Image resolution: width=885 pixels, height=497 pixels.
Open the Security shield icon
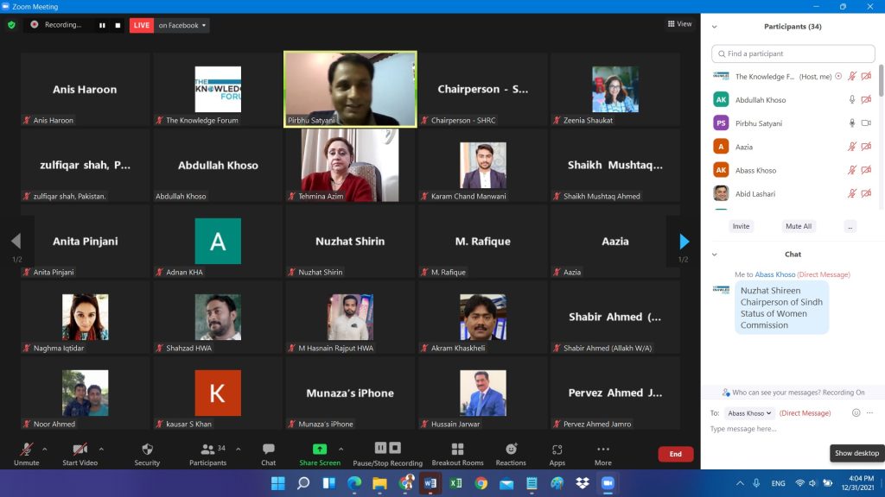click(147, 450)
